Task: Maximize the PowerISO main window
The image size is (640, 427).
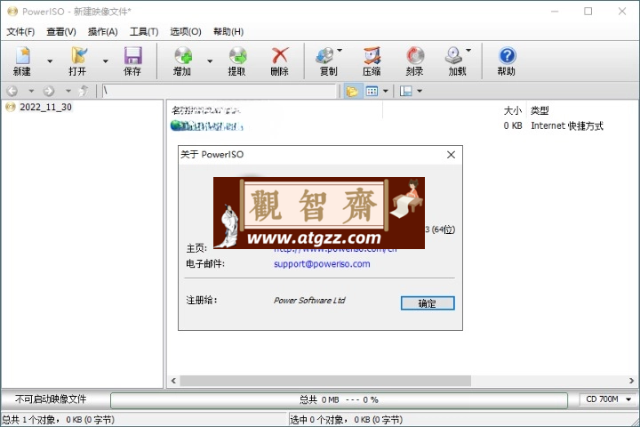Action: click(588, 12)
